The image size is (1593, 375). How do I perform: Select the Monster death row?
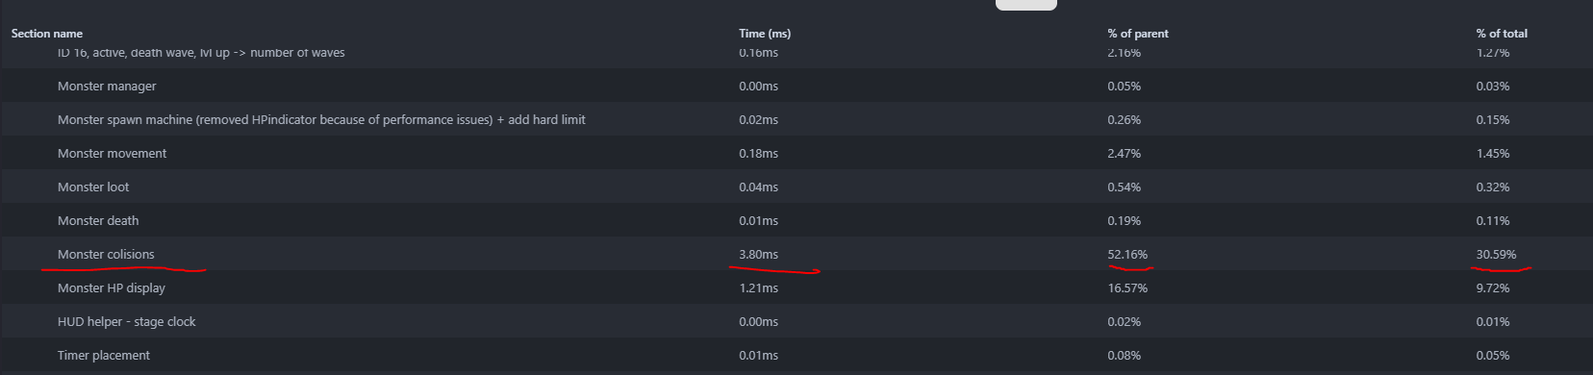(x=796, y=221)
